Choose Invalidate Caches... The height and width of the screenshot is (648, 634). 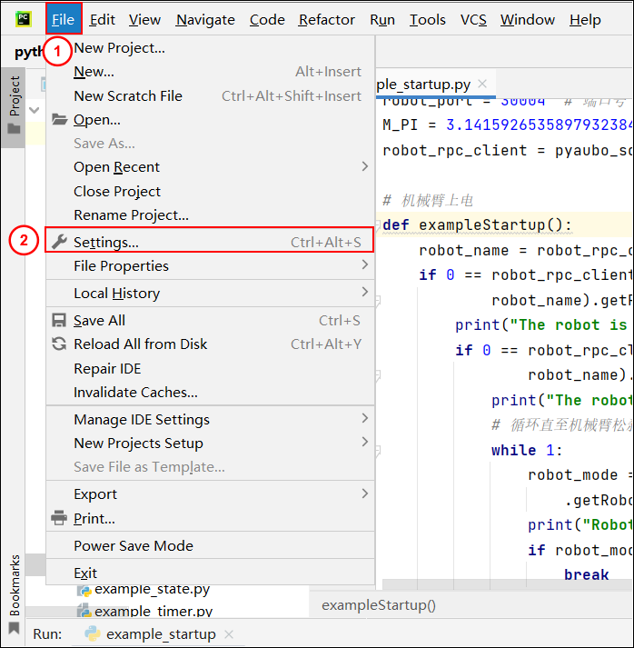pos(210,392)
